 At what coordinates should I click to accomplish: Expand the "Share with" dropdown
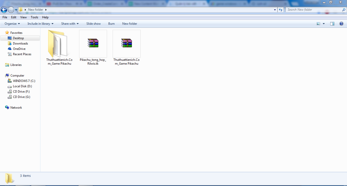70,24
